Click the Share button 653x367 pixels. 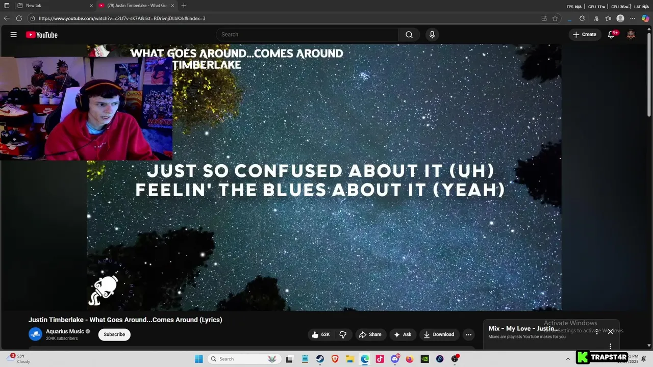(370, 334)
